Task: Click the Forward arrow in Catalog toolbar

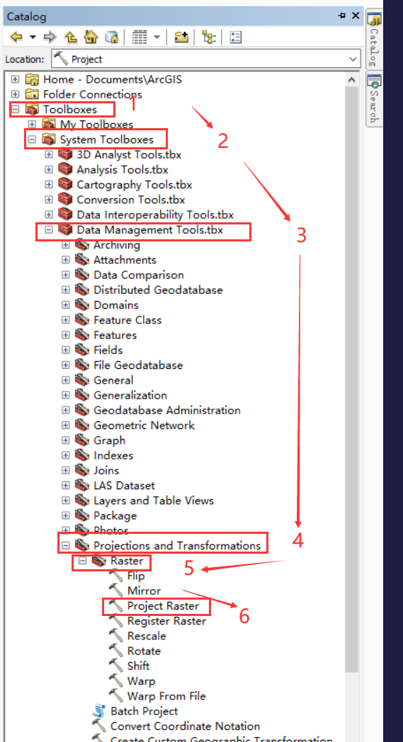Action: point(50,36)
